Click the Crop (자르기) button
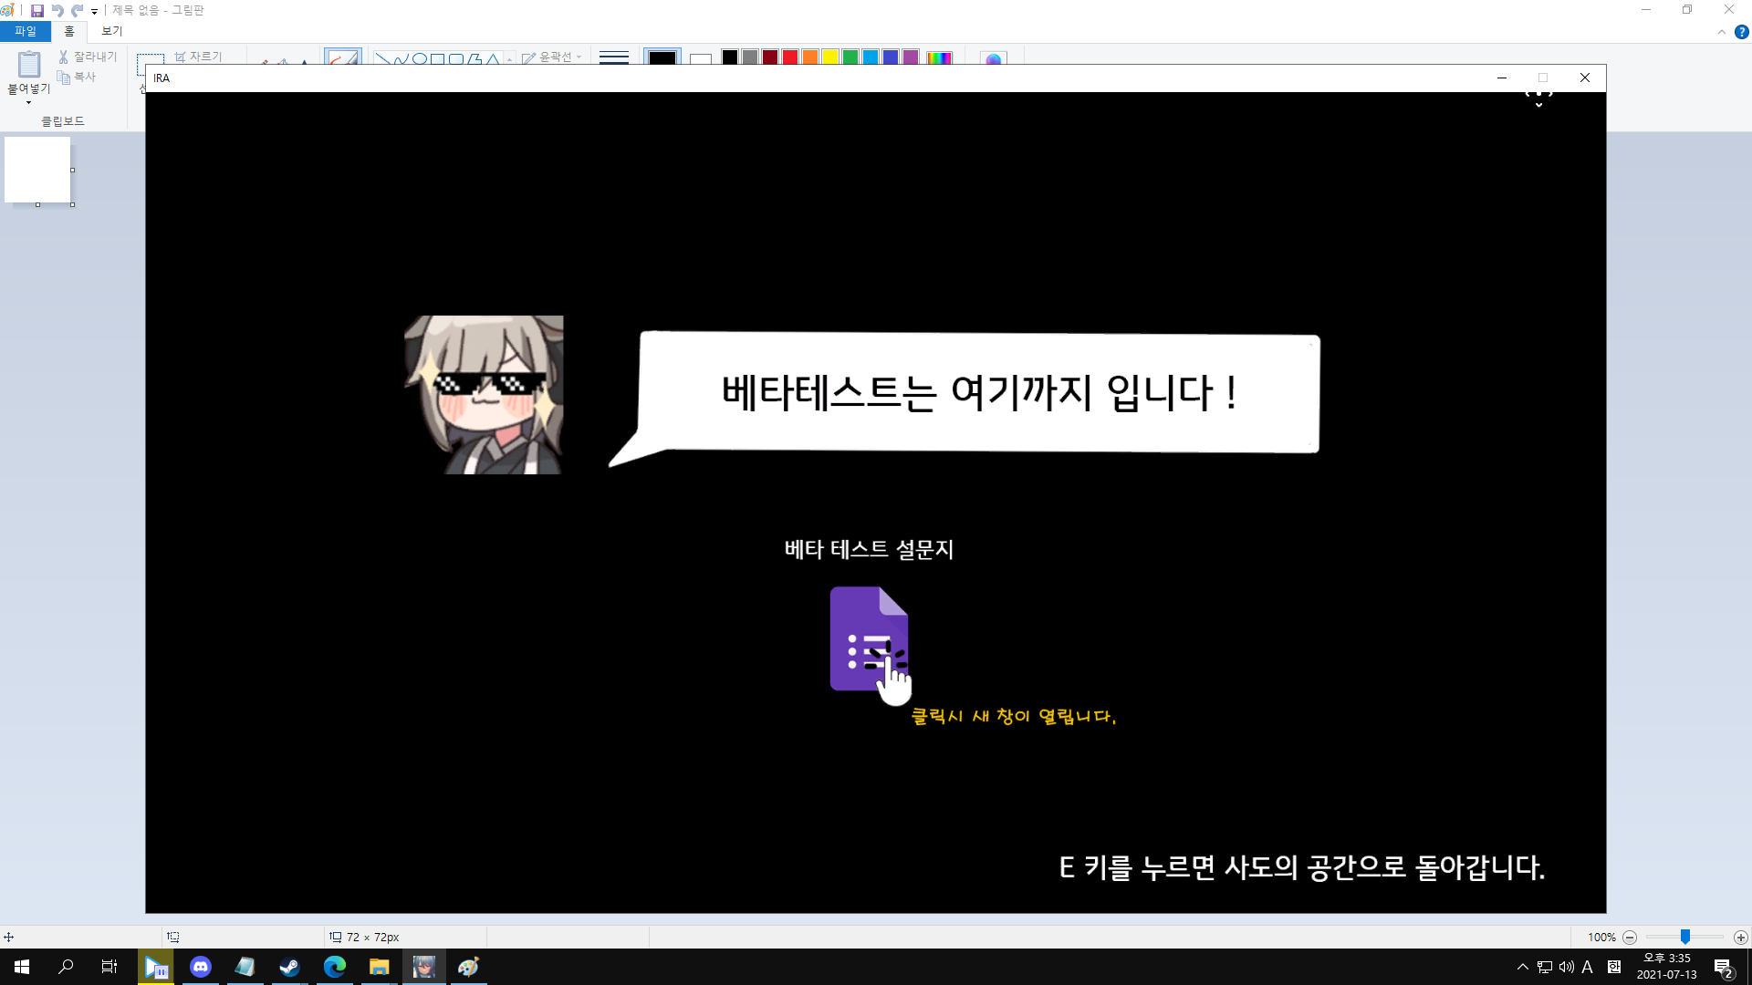 (199, 57)
